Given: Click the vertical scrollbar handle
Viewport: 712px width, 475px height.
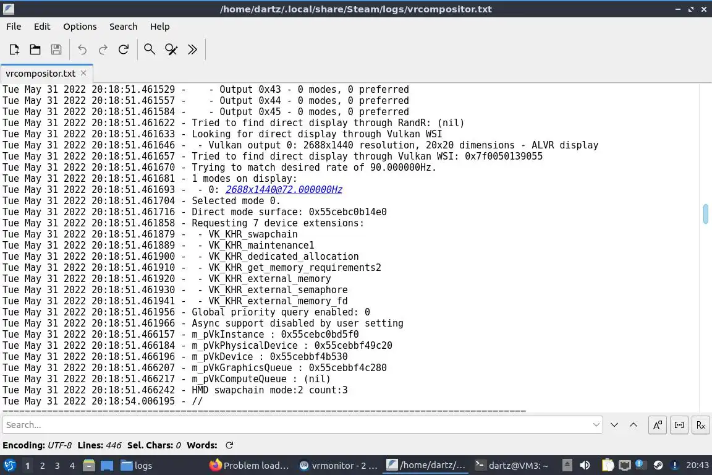Looking at the screenshot, I should (x=706, y=213).
